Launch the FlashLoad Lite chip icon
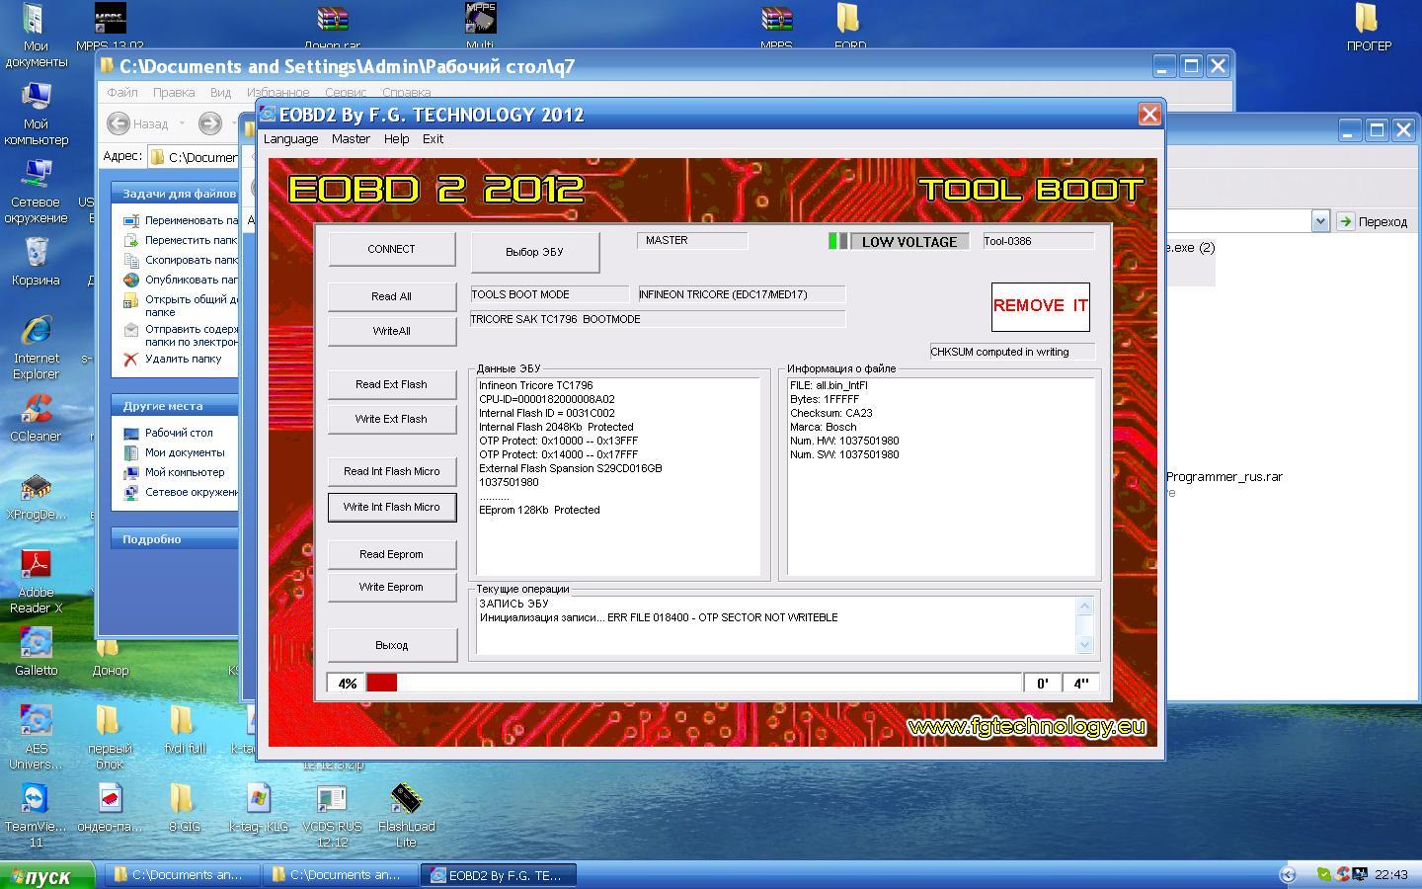Screen dimensions: 1422x889 [x=406, y=815]
